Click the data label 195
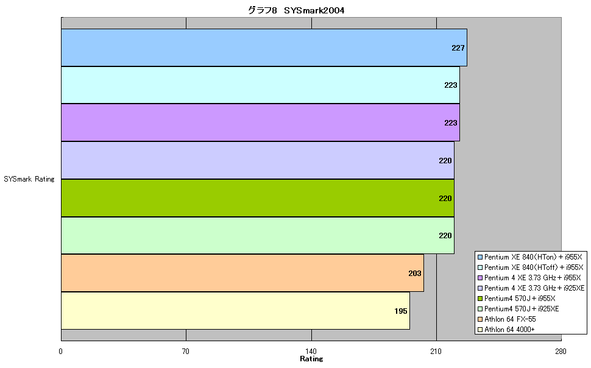The height and width of the screenshot is (368, 591). 401,311
